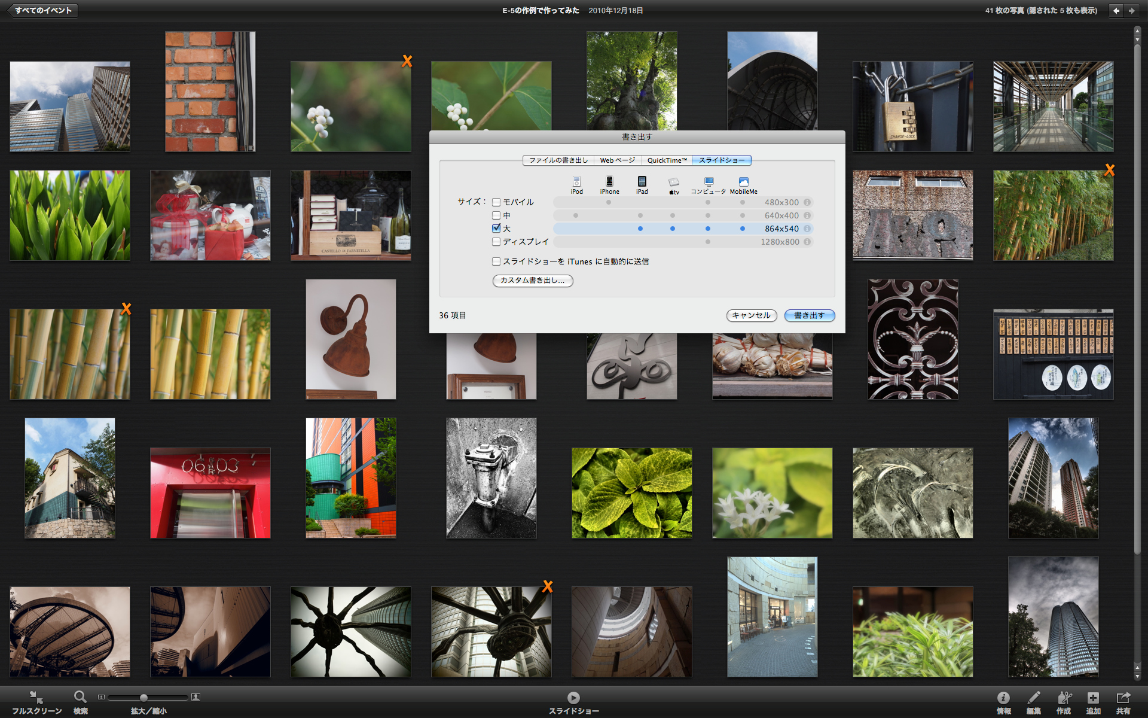Open the Search (検索) magnifier icon
The height and width of the screenshot is (718, 1148).
80,698
